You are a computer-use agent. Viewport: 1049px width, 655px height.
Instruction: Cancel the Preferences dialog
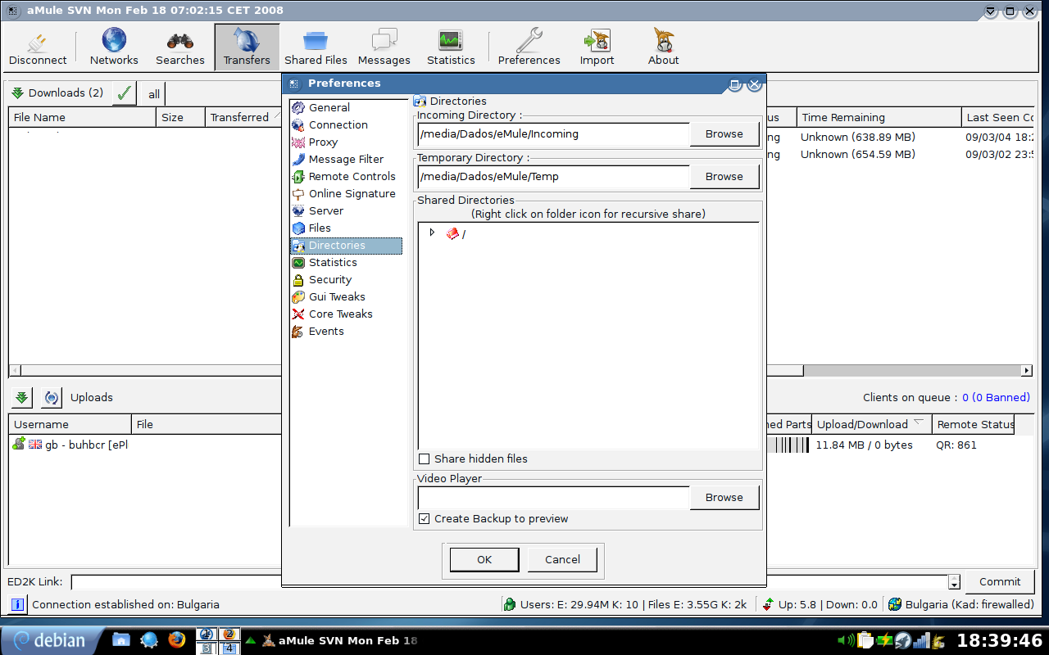[562, 559]
